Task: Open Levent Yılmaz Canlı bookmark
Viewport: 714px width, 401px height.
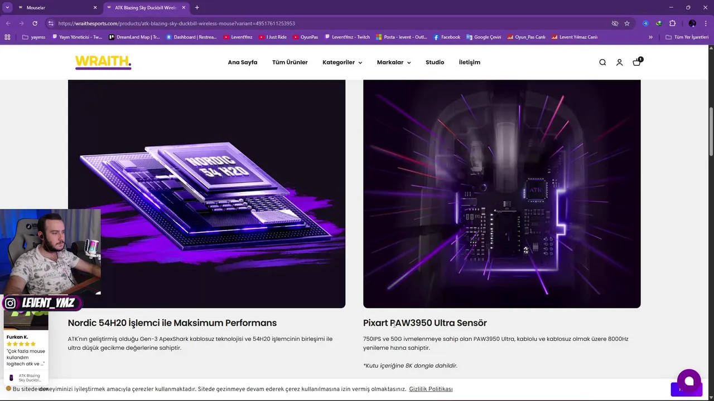Action: tap(574, 37)
